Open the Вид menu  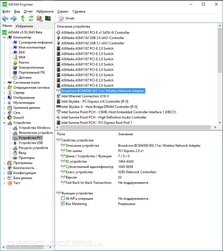(x=17, y=12)
